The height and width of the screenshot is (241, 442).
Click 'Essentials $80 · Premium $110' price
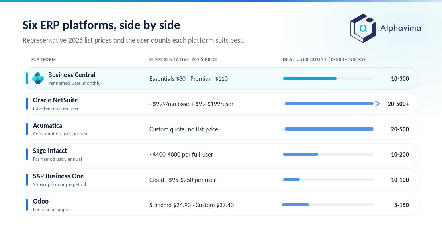click(x=188, y=79)
